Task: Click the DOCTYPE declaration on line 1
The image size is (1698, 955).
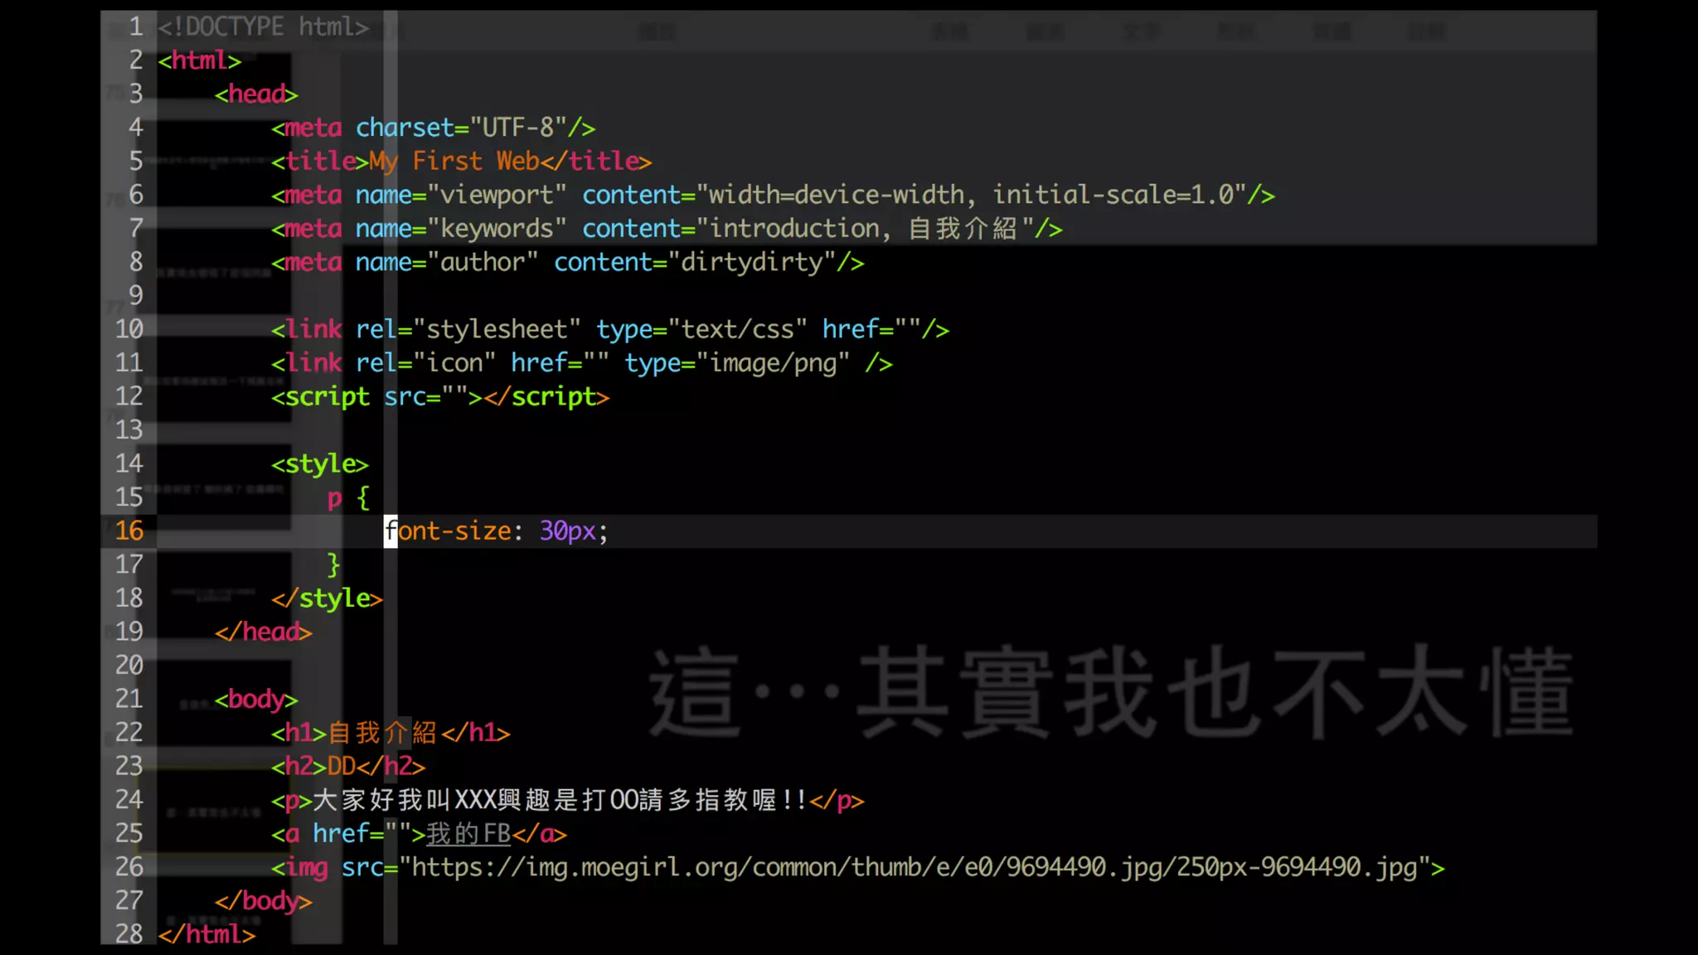Action: point(263,27)
